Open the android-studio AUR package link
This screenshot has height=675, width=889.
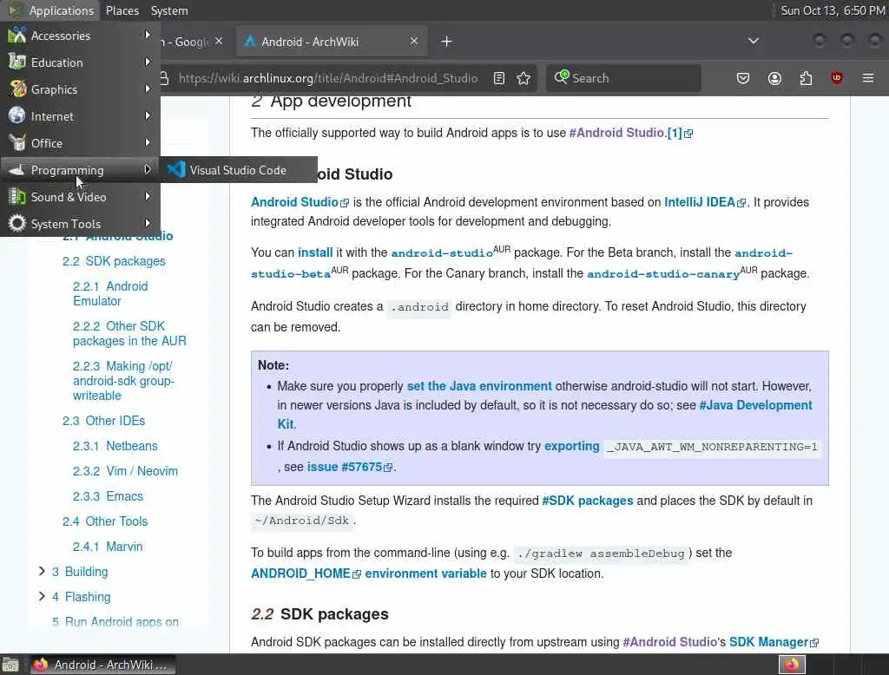(x=442, y=252)
